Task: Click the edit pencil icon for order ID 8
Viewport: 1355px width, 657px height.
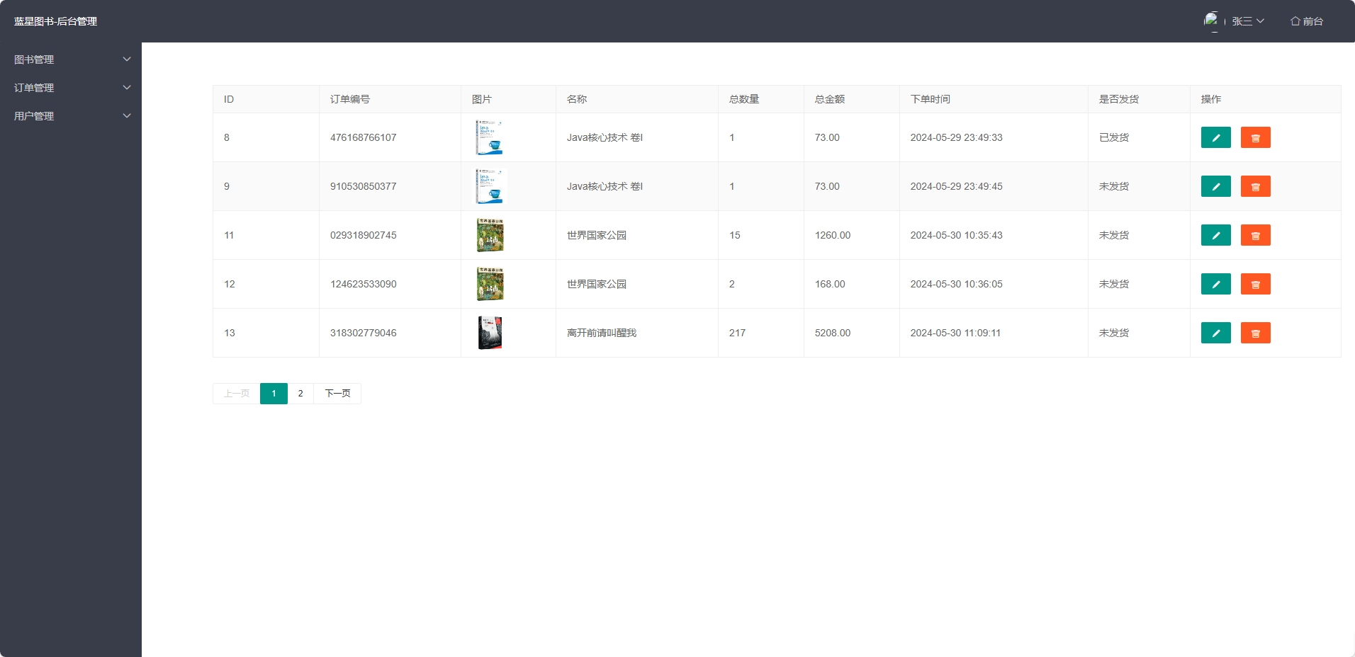Action: (x=1216, y=137)
